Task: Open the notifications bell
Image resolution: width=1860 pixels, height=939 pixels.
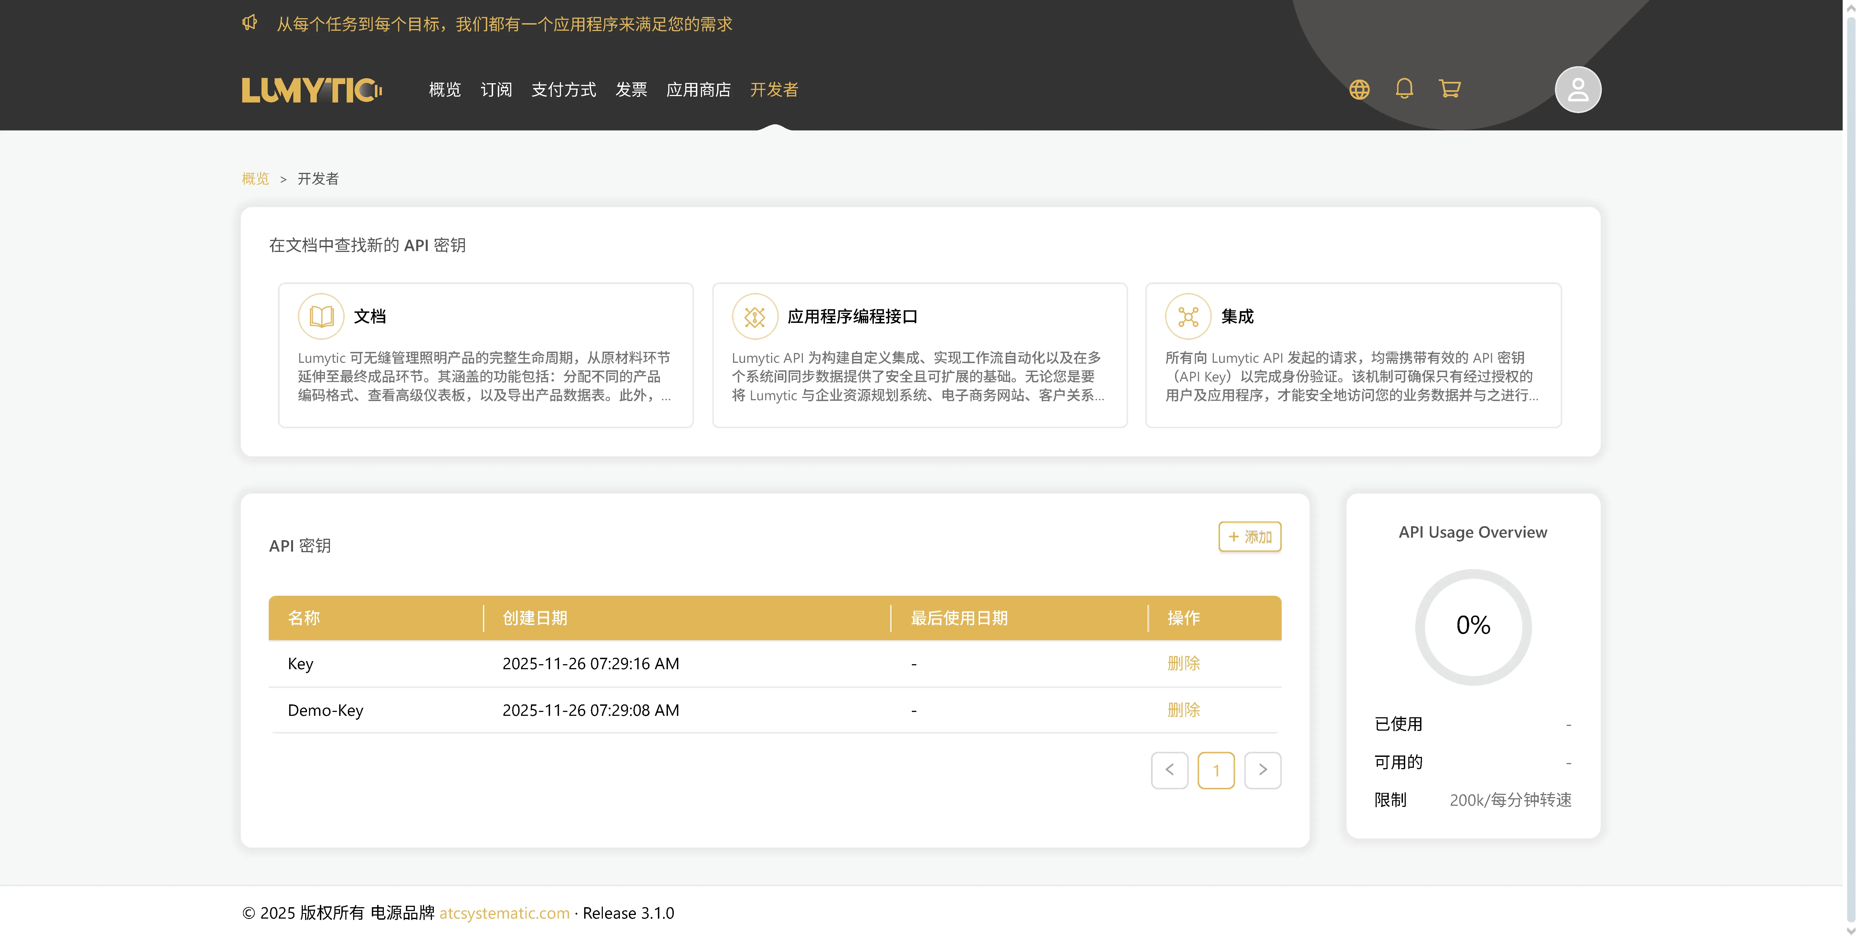Action: point(1404,89)
